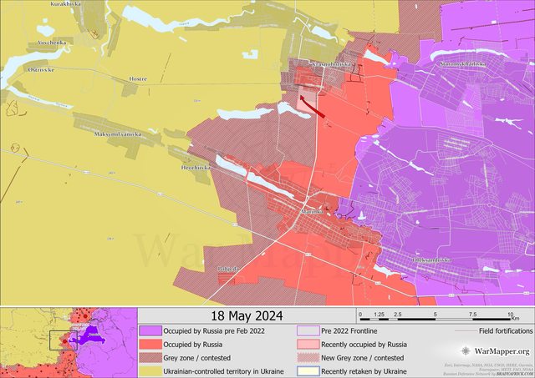Viewport: 535px width, 378px height.
Task: Click the Pre 2022 Frontline legend box
Action: click(307, 331)
